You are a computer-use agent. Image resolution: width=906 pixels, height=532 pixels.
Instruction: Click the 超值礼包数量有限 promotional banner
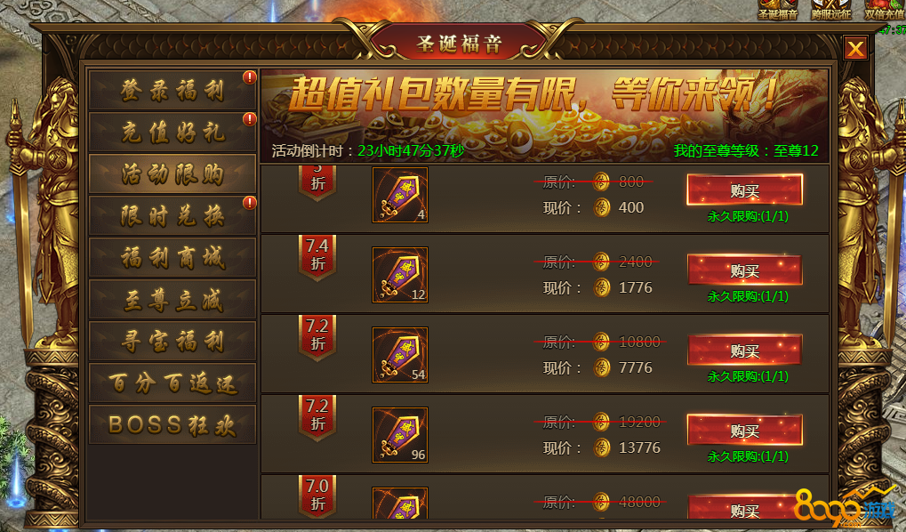pyautogui.click(x=545, y=116)
